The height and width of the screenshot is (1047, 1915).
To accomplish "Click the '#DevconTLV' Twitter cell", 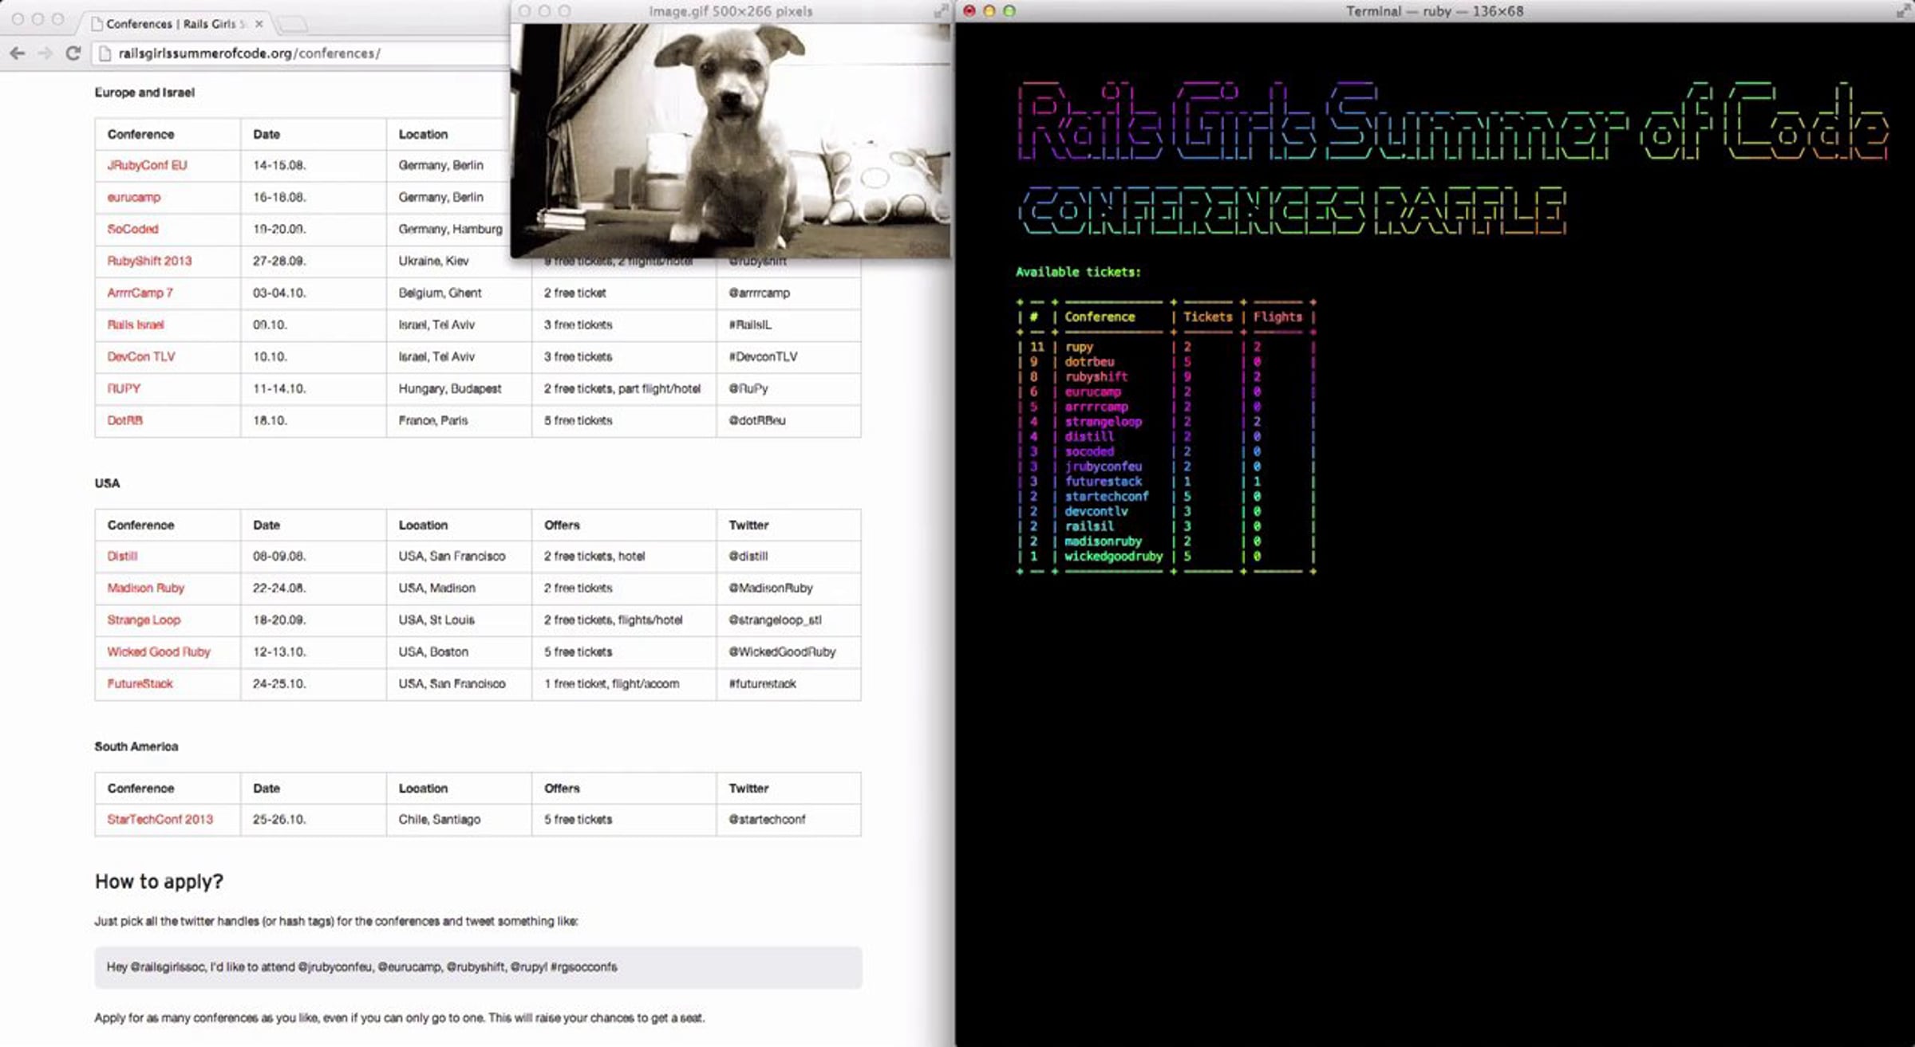I will click(788, 356).
